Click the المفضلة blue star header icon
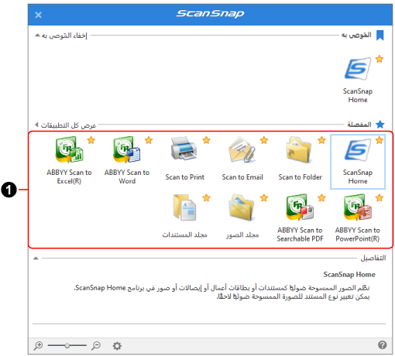This screenshot has height=356, width=395. [380, 125]
